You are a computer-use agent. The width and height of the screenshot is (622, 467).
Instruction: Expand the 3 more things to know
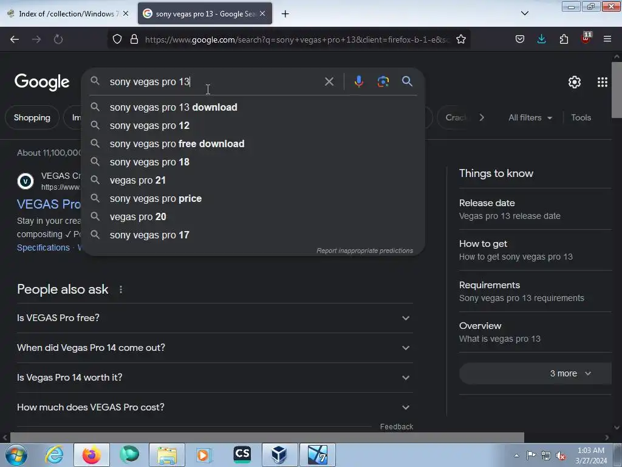click(x=536, y=374)
